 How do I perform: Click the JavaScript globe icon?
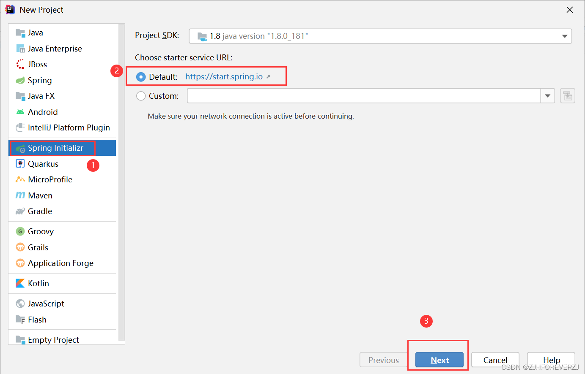point(20,304)
